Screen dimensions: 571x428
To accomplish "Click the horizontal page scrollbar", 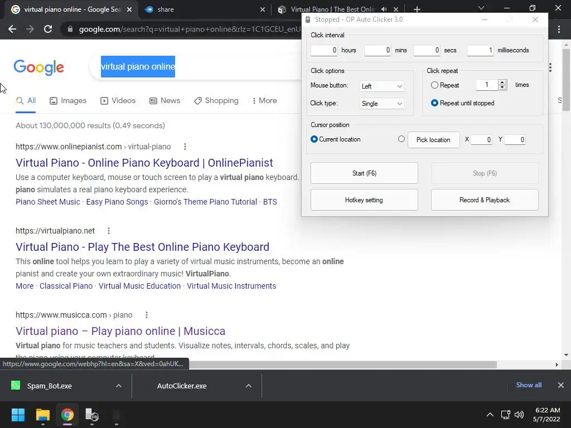I will pos(342,364).
